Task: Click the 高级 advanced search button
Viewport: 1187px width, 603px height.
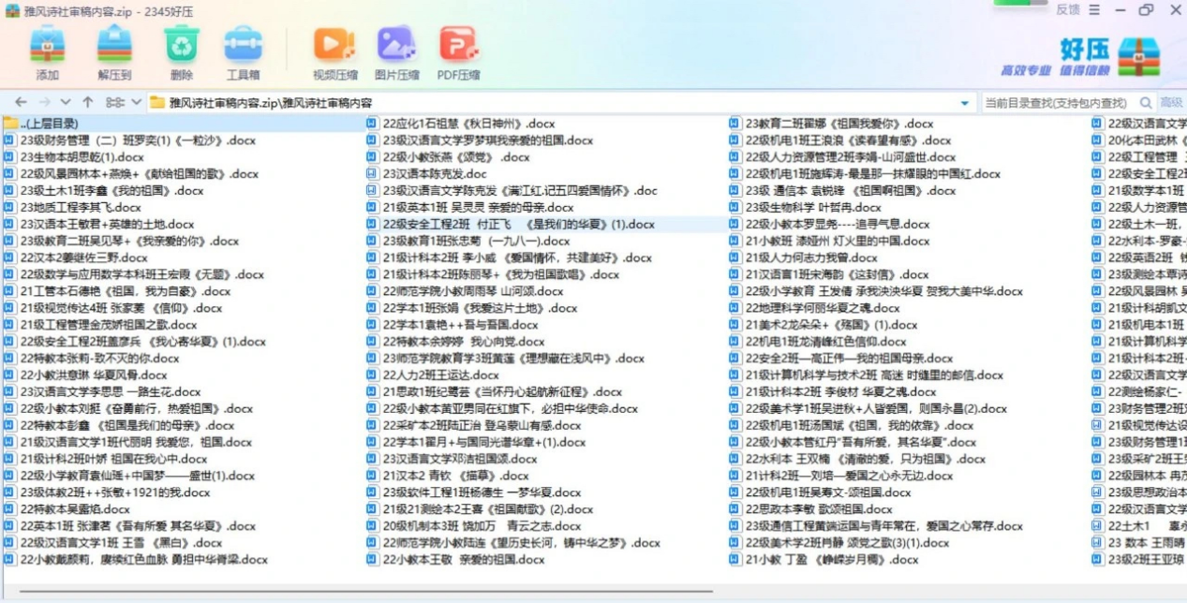Action: (1172, 103)
